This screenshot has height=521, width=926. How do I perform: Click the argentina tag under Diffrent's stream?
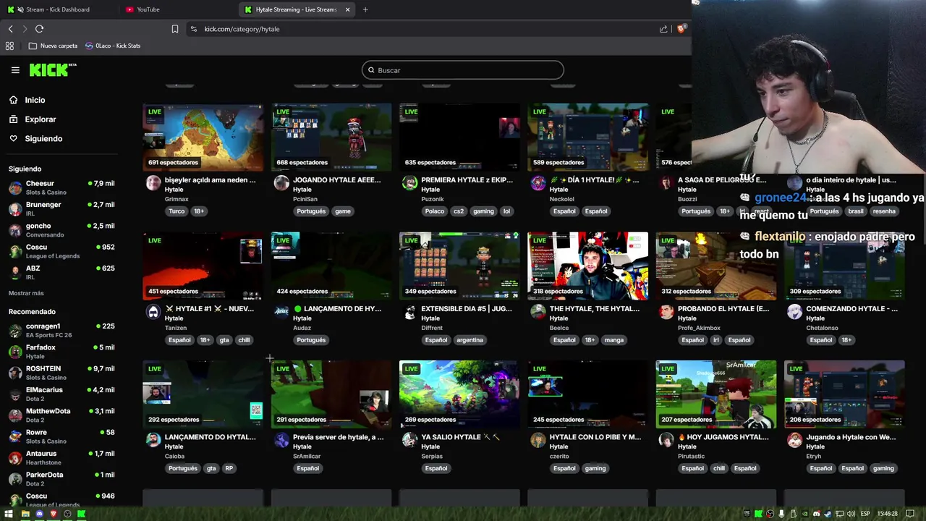pyautogui.click(x=470, y=340)
